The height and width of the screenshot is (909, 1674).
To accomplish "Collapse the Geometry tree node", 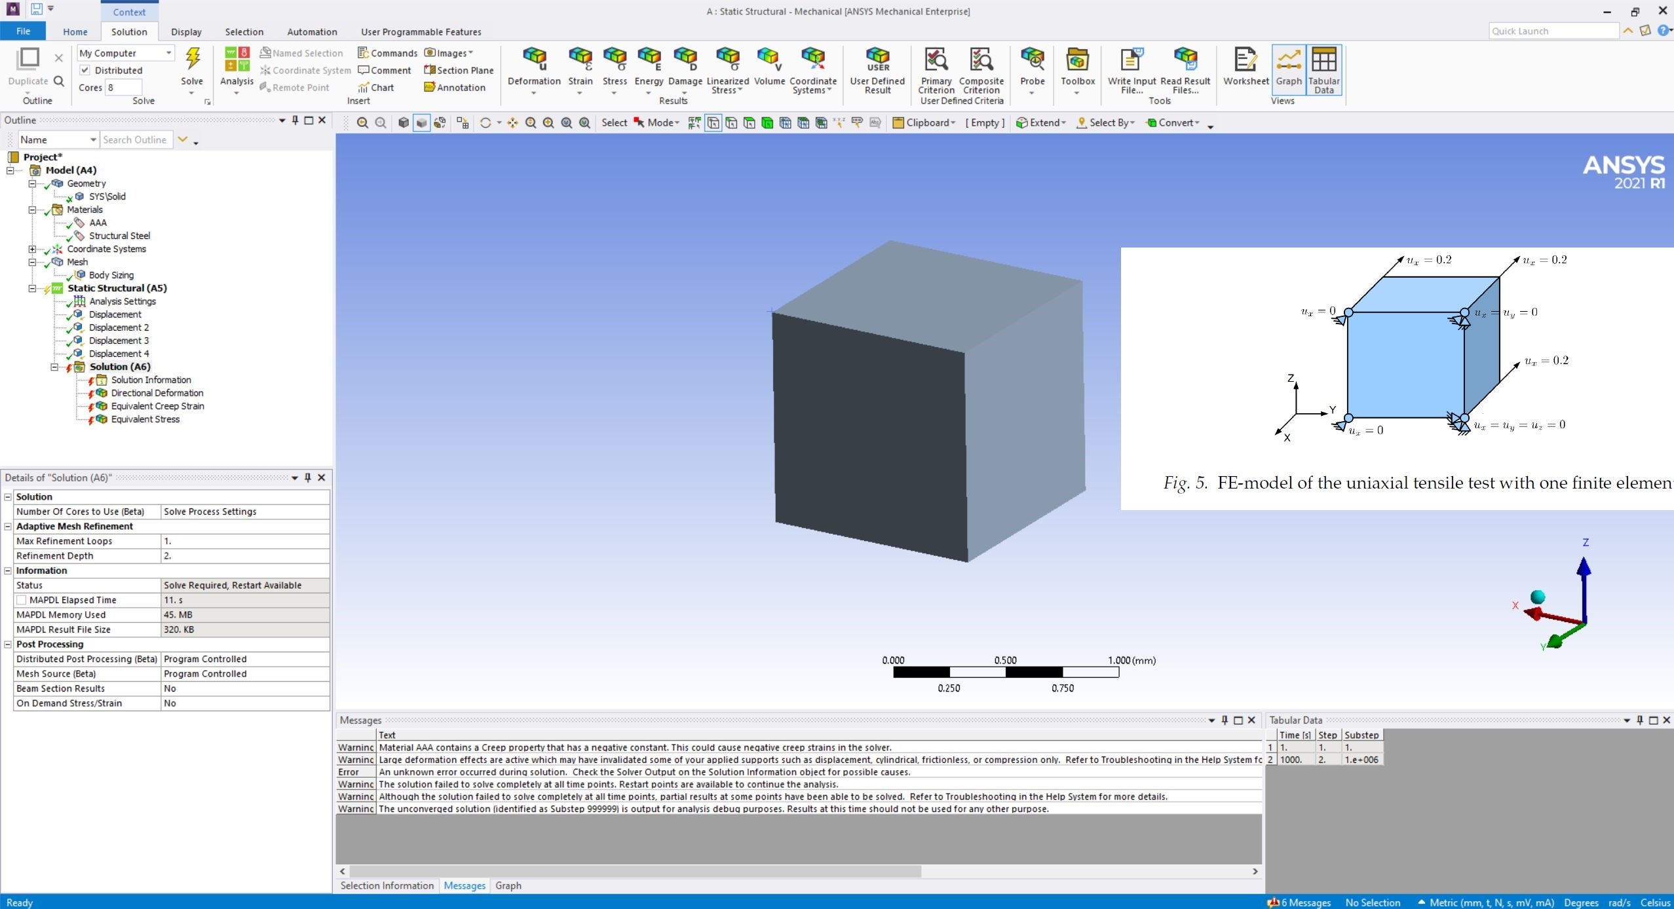I will coord(32,183).
